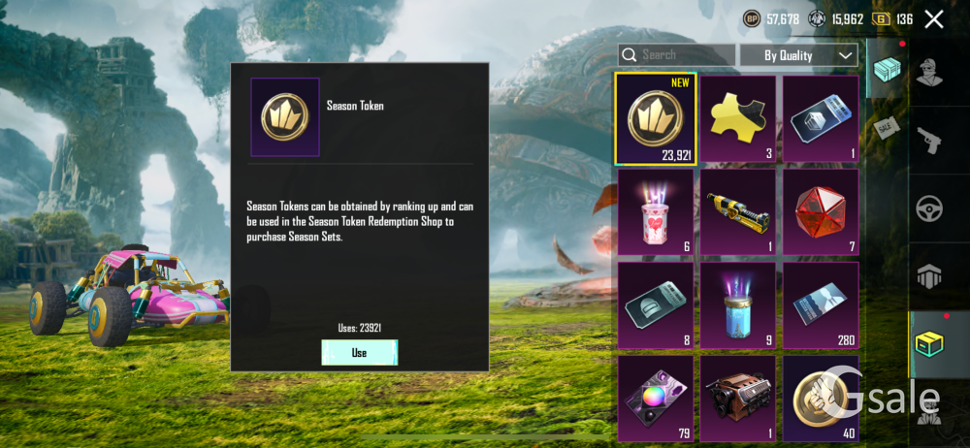Switch to the weapons pistol tab
Viewport: 970px width, 448px height.
pos(930,141)
